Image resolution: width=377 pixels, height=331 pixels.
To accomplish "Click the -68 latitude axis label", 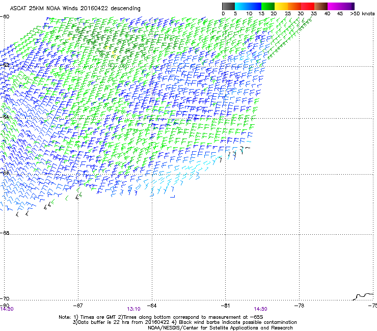I will [x=5, y=233].
